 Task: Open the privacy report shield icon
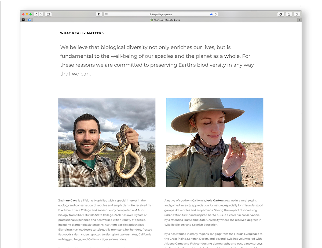[99, 14]
